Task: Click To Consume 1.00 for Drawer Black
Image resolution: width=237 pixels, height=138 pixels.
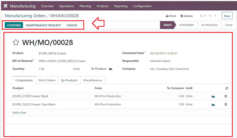Action: tap(181, 96)
